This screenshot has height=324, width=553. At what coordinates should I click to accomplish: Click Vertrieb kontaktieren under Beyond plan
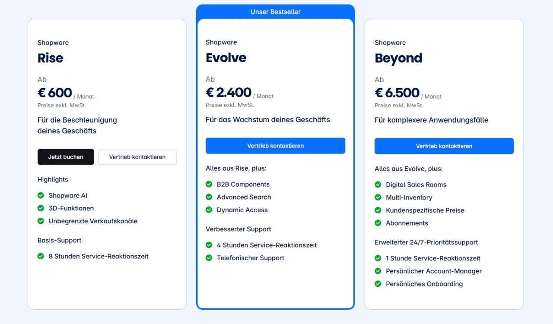[x=444, y=146]
